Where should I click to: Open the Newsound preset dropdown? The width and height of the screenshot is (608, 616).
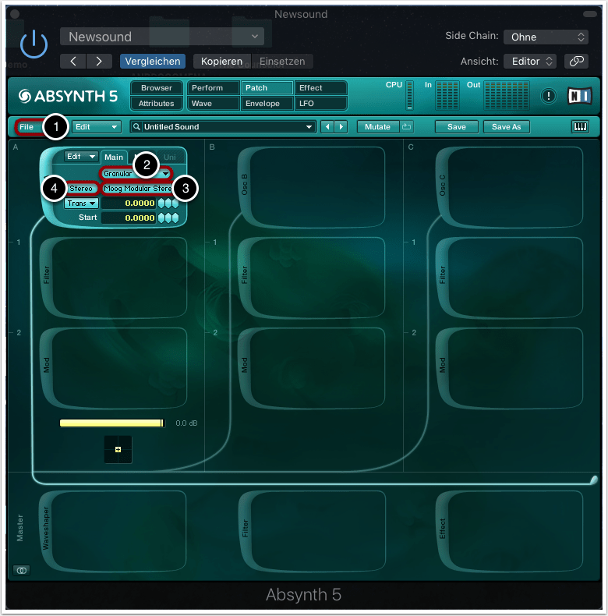(162, 37)
